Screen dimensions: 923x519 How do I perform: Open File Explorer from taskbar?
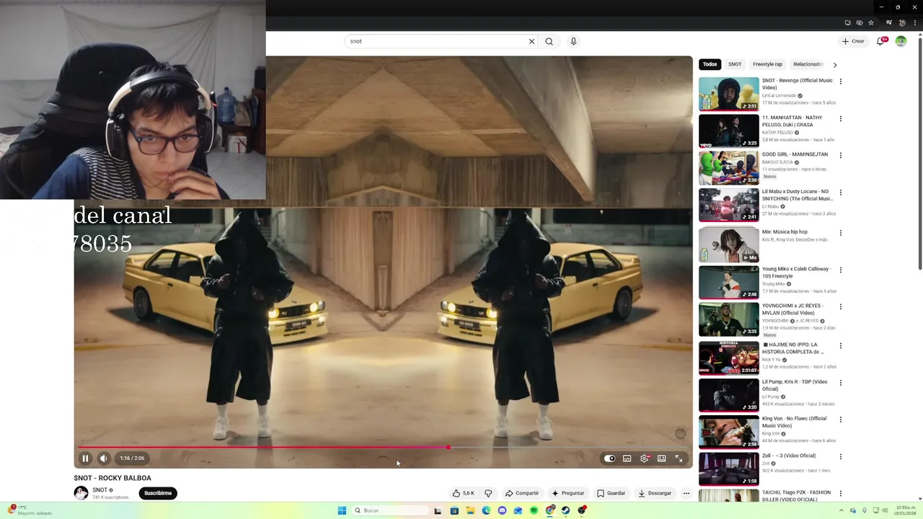click(x=470, y=510)
